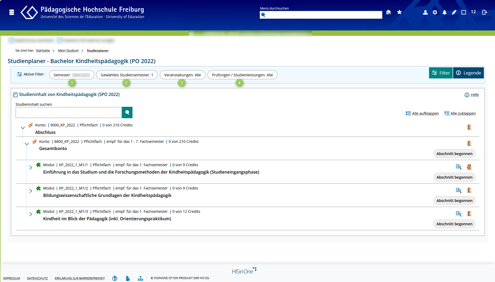Click door icon for module KP_2022_1_M1/2
Viewport: 495px width, 282px height.
469,190
